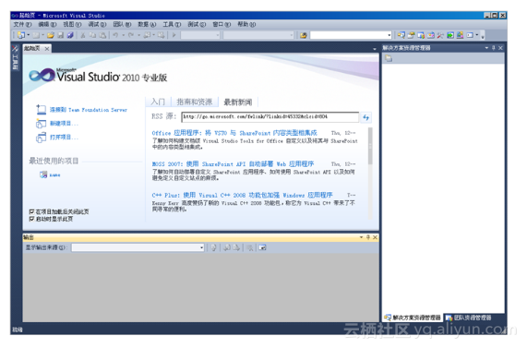Click the Save All icon
Screen dimensions: 527x348
[x=70, y=35]
